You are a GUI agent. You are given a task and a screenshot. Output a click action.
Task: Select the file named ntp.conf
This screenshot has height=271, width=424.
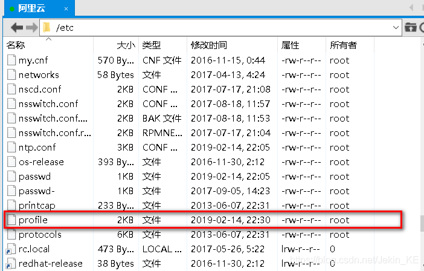[x=37, y=147]
